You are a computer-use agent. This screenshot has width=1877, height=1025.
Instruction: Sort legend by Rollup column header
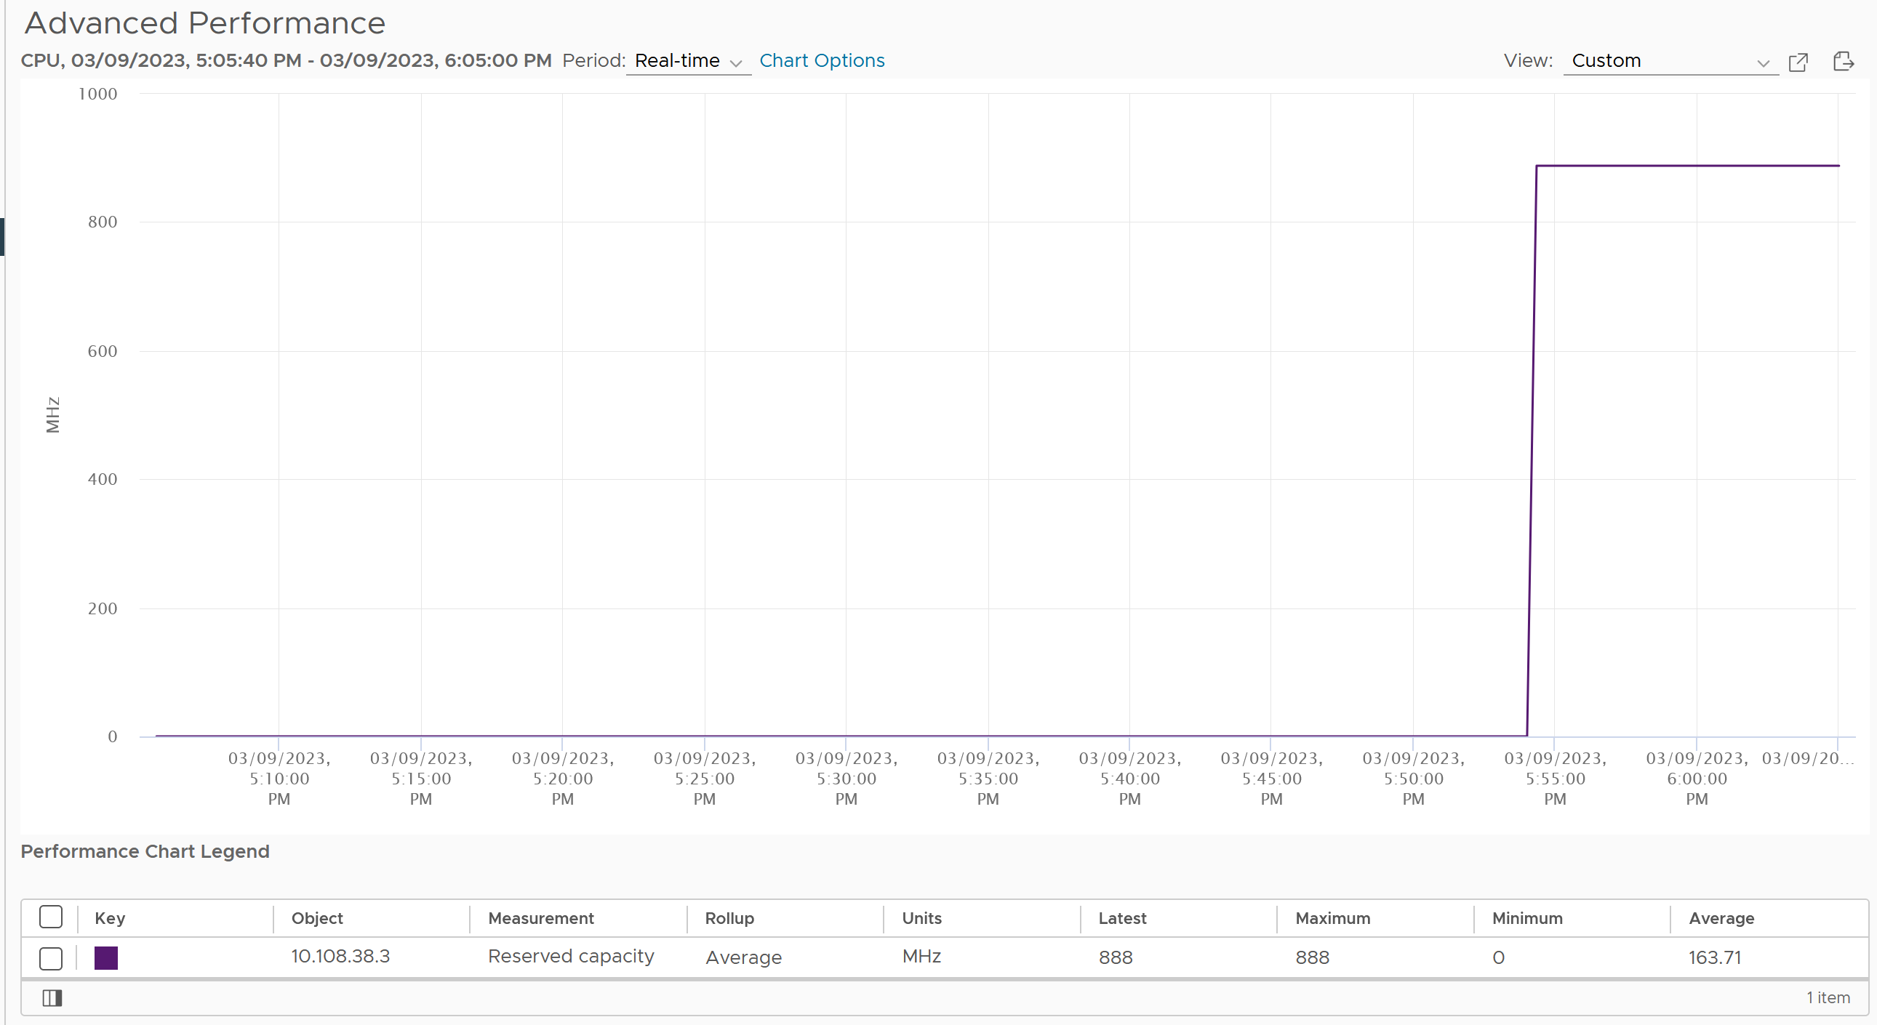pos(729,918)
